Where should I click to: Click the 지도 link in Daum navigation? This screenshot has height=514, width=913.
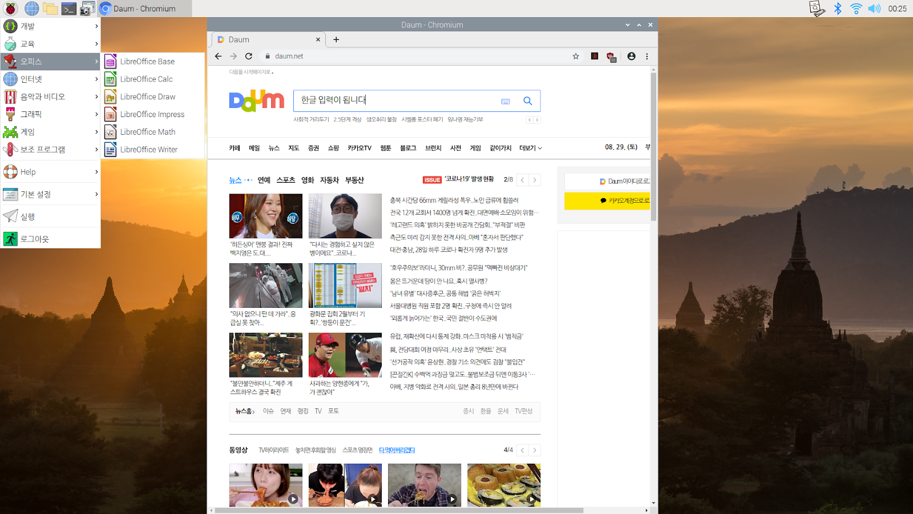pyautogui.click(x=294, y=148)
